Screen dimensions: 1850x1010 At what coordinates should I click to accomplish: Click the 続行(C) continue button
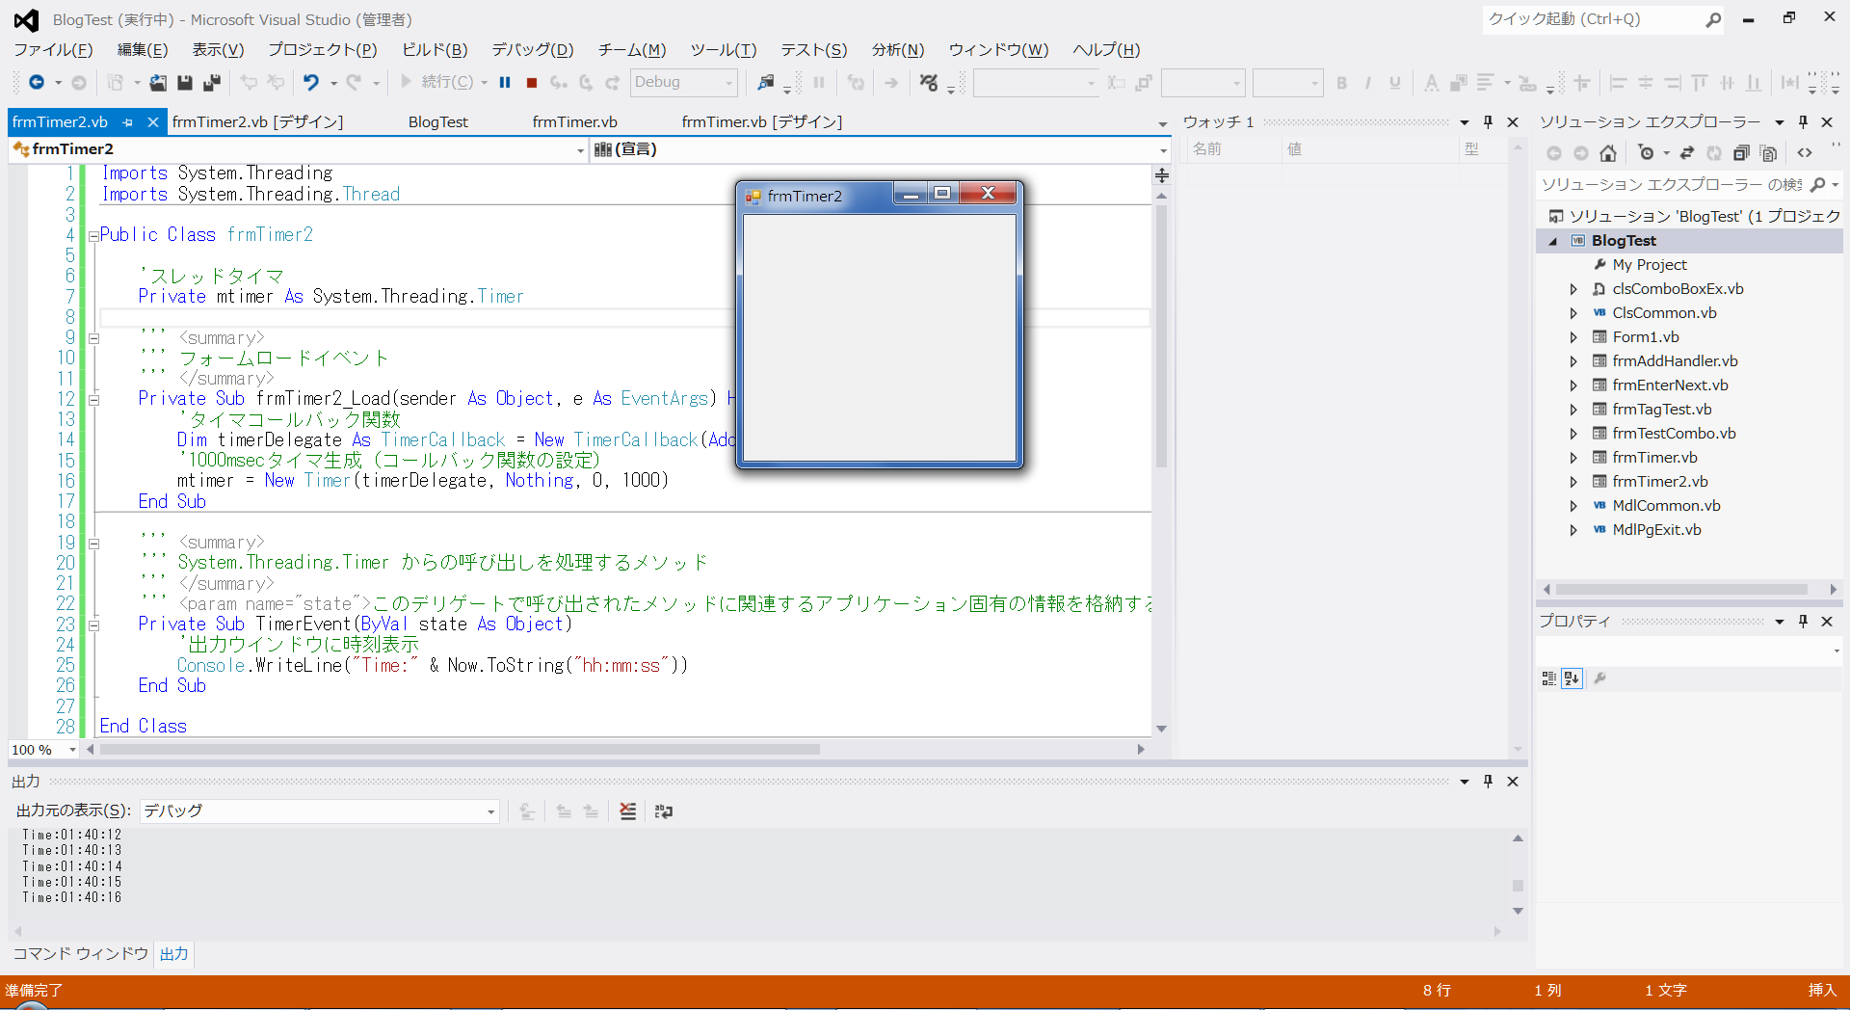tap(438, 83)
